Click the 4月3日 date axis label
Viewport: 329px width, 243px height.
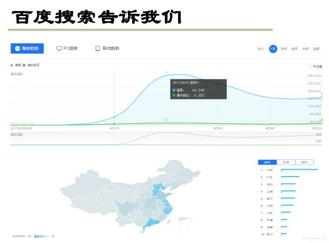point(218,129)
